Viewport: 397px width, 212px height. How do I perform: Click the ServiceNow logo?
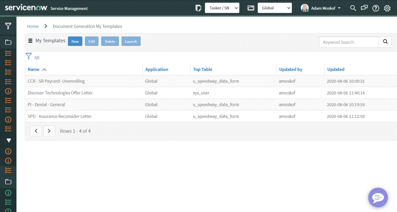click(x=26, y=8)
